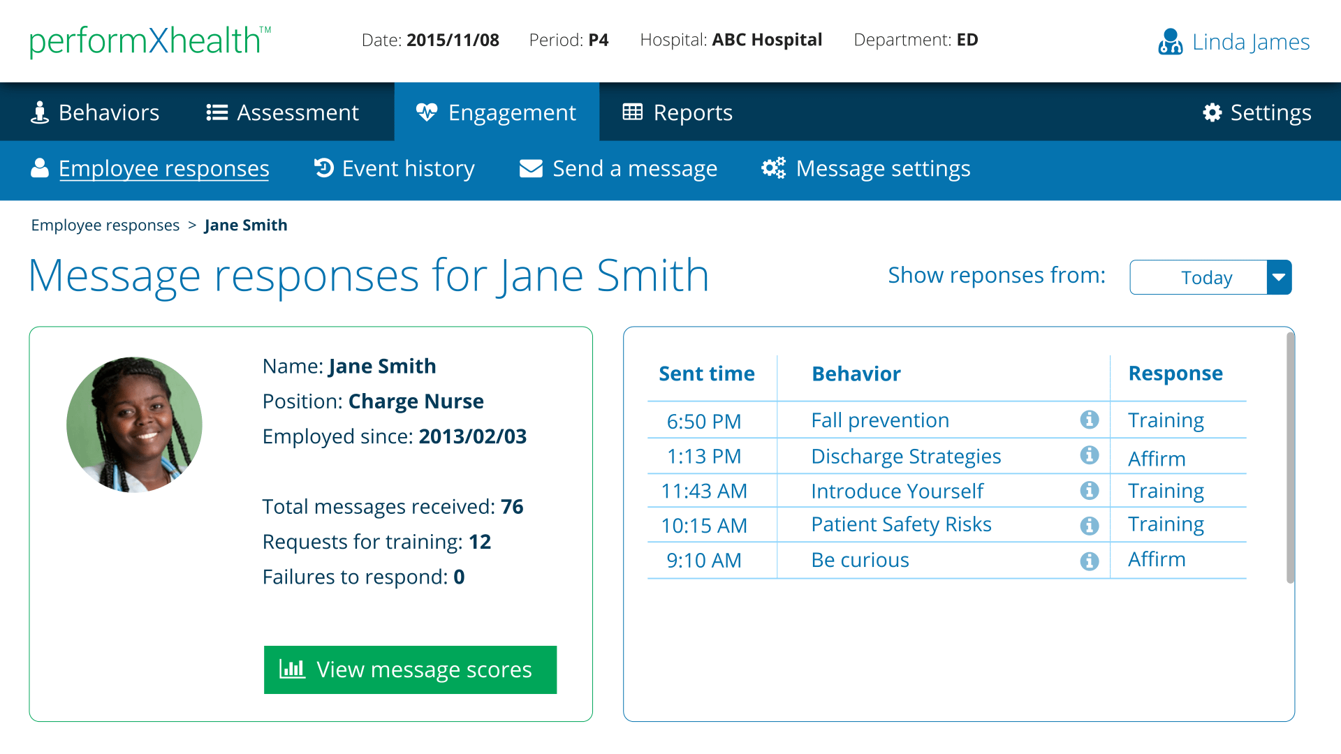The image size is (1341, 754).
Task: Click the Total messages received value 76
Action: 512,507
